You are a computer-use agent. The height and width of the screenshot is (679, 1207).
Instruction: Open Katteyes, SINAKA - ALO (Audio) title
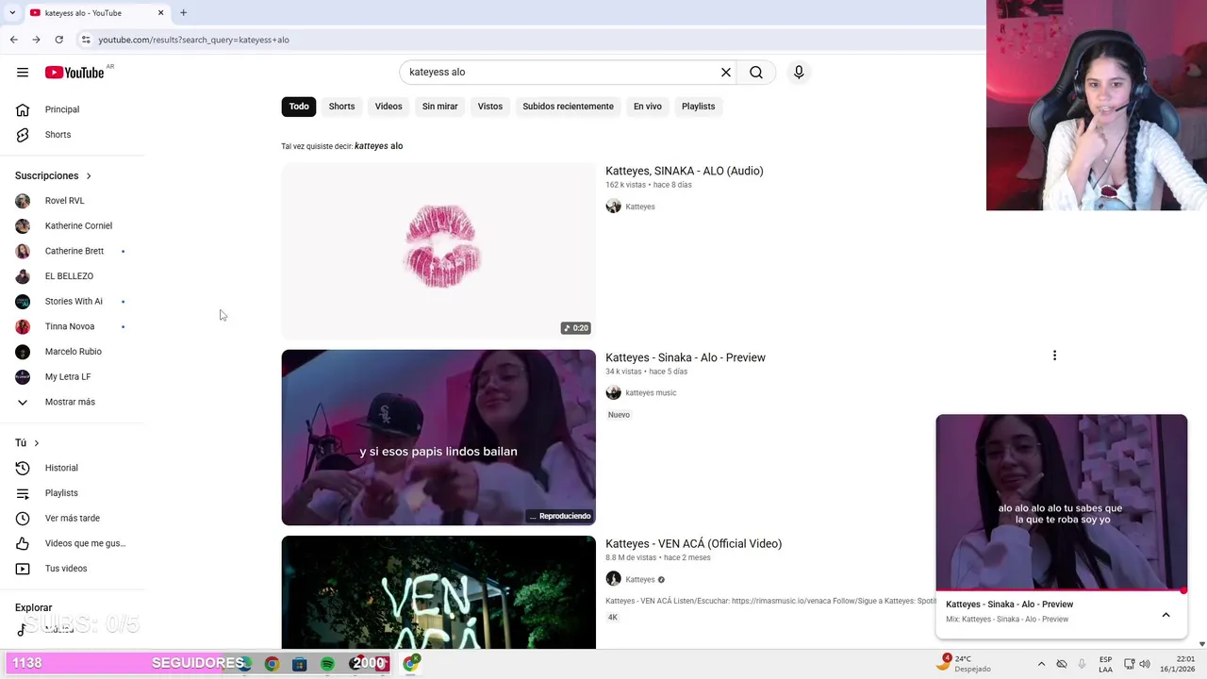click(x=685, y=171)
